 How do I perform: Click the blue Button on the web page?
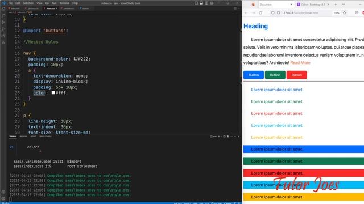click(254, 75)
